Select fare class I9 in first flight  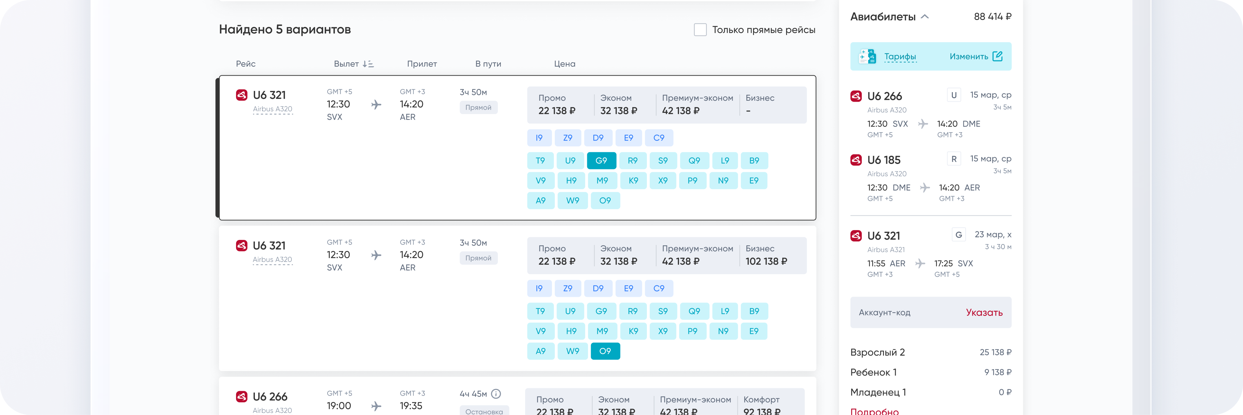pyautogui.click(x=539, y=138)
